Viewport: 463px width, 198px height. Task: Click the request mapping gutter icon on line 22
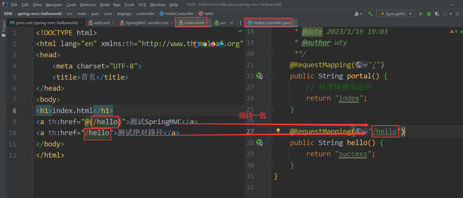(x=260, y=76)
